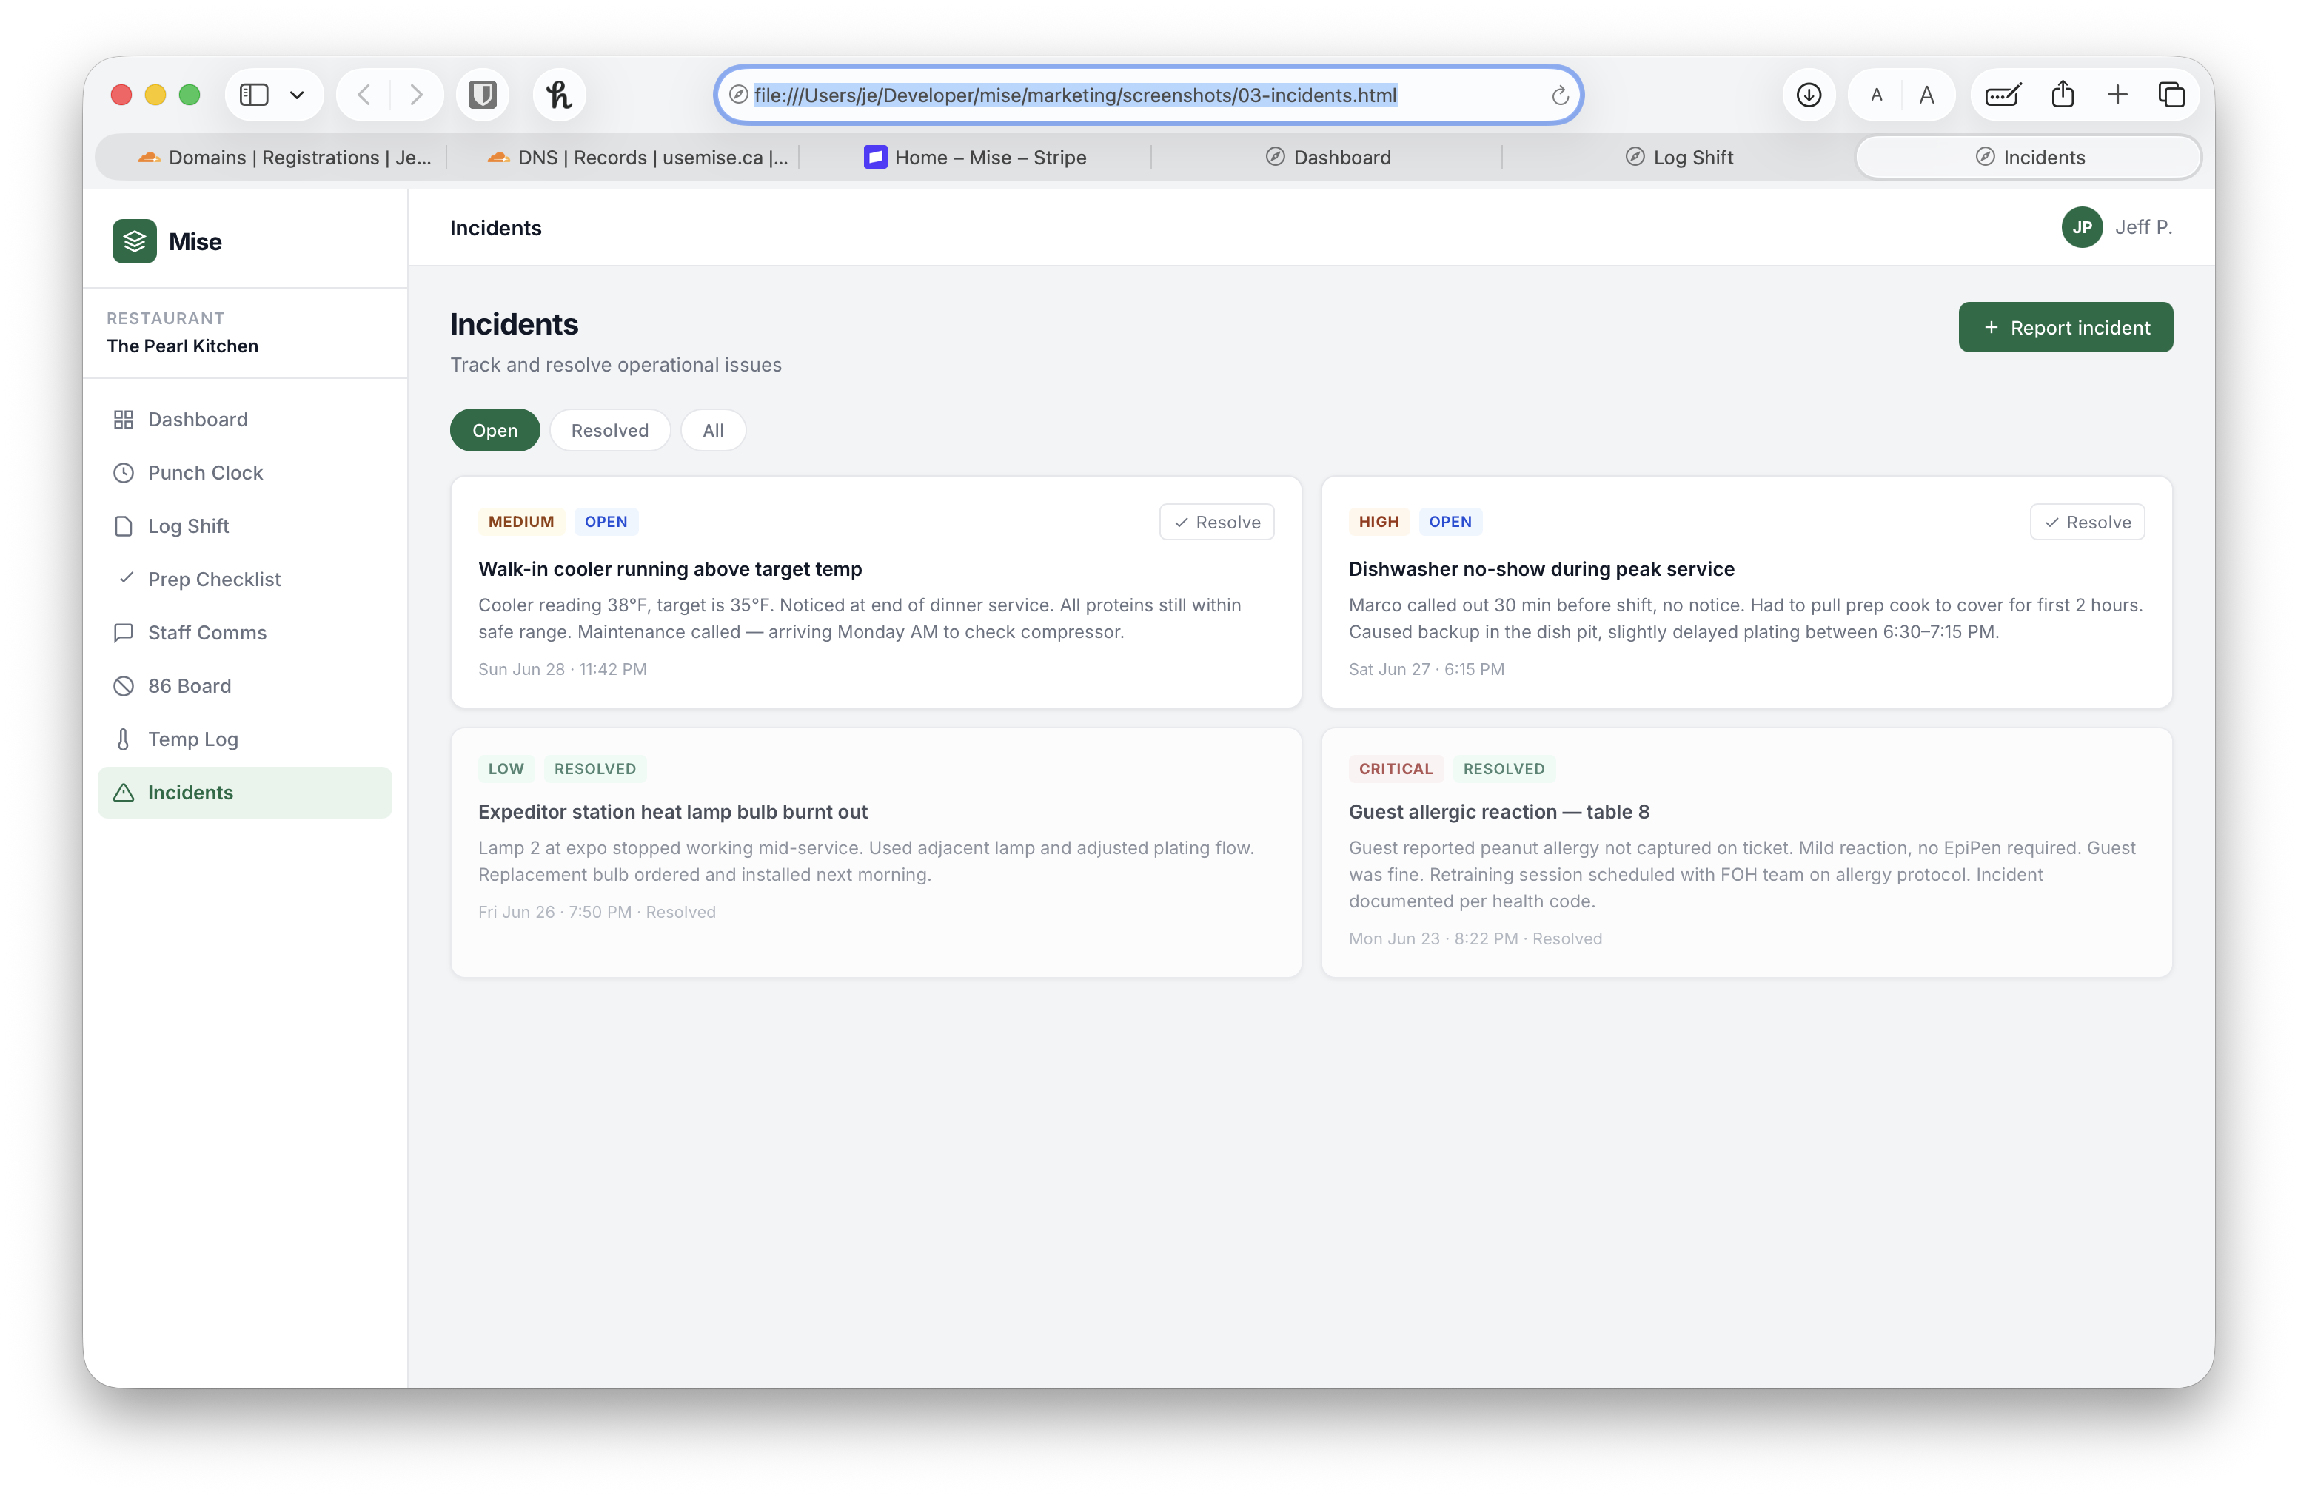The width and height of the screenshot is (2298, 1498).
Task: Open Temp Log in the sidebar
Action: [245, 739]
